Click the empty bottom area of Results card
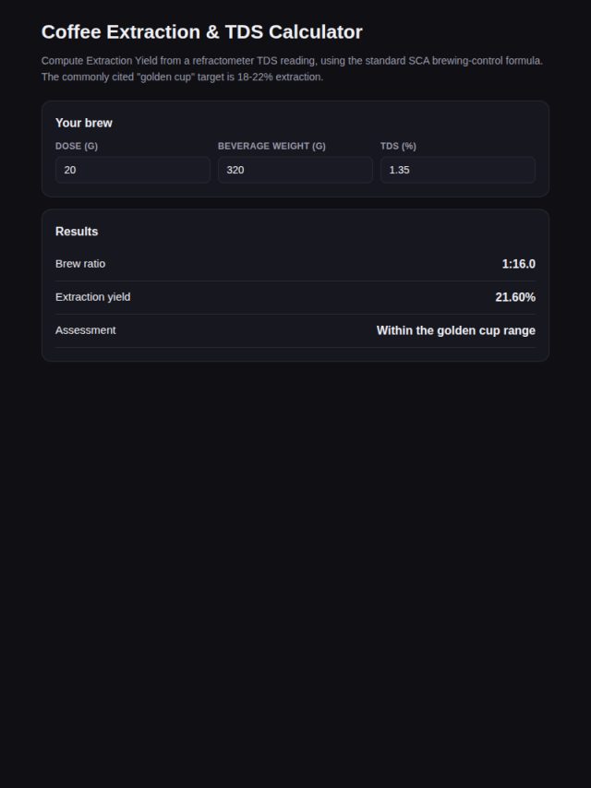 point(295,354)
